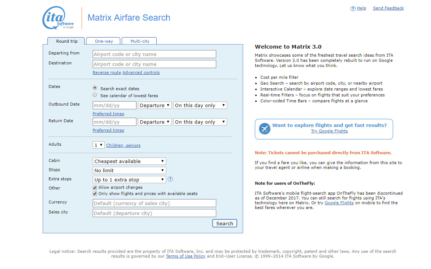The width and height of the screenshot is (431, 269).
Task: Click the Currency input field
Action: [x=154, y=203]
